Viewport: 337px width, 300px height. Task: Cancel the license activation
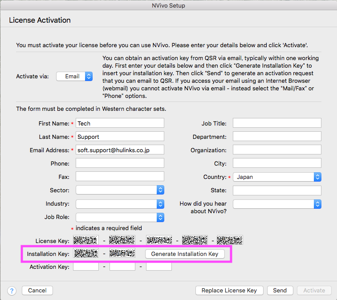(37, 291)
